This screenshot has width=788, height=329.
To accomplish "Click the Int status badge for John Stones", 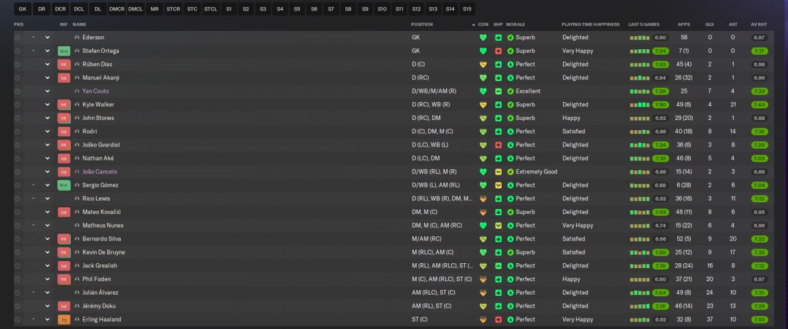I will tap(64, 118).
